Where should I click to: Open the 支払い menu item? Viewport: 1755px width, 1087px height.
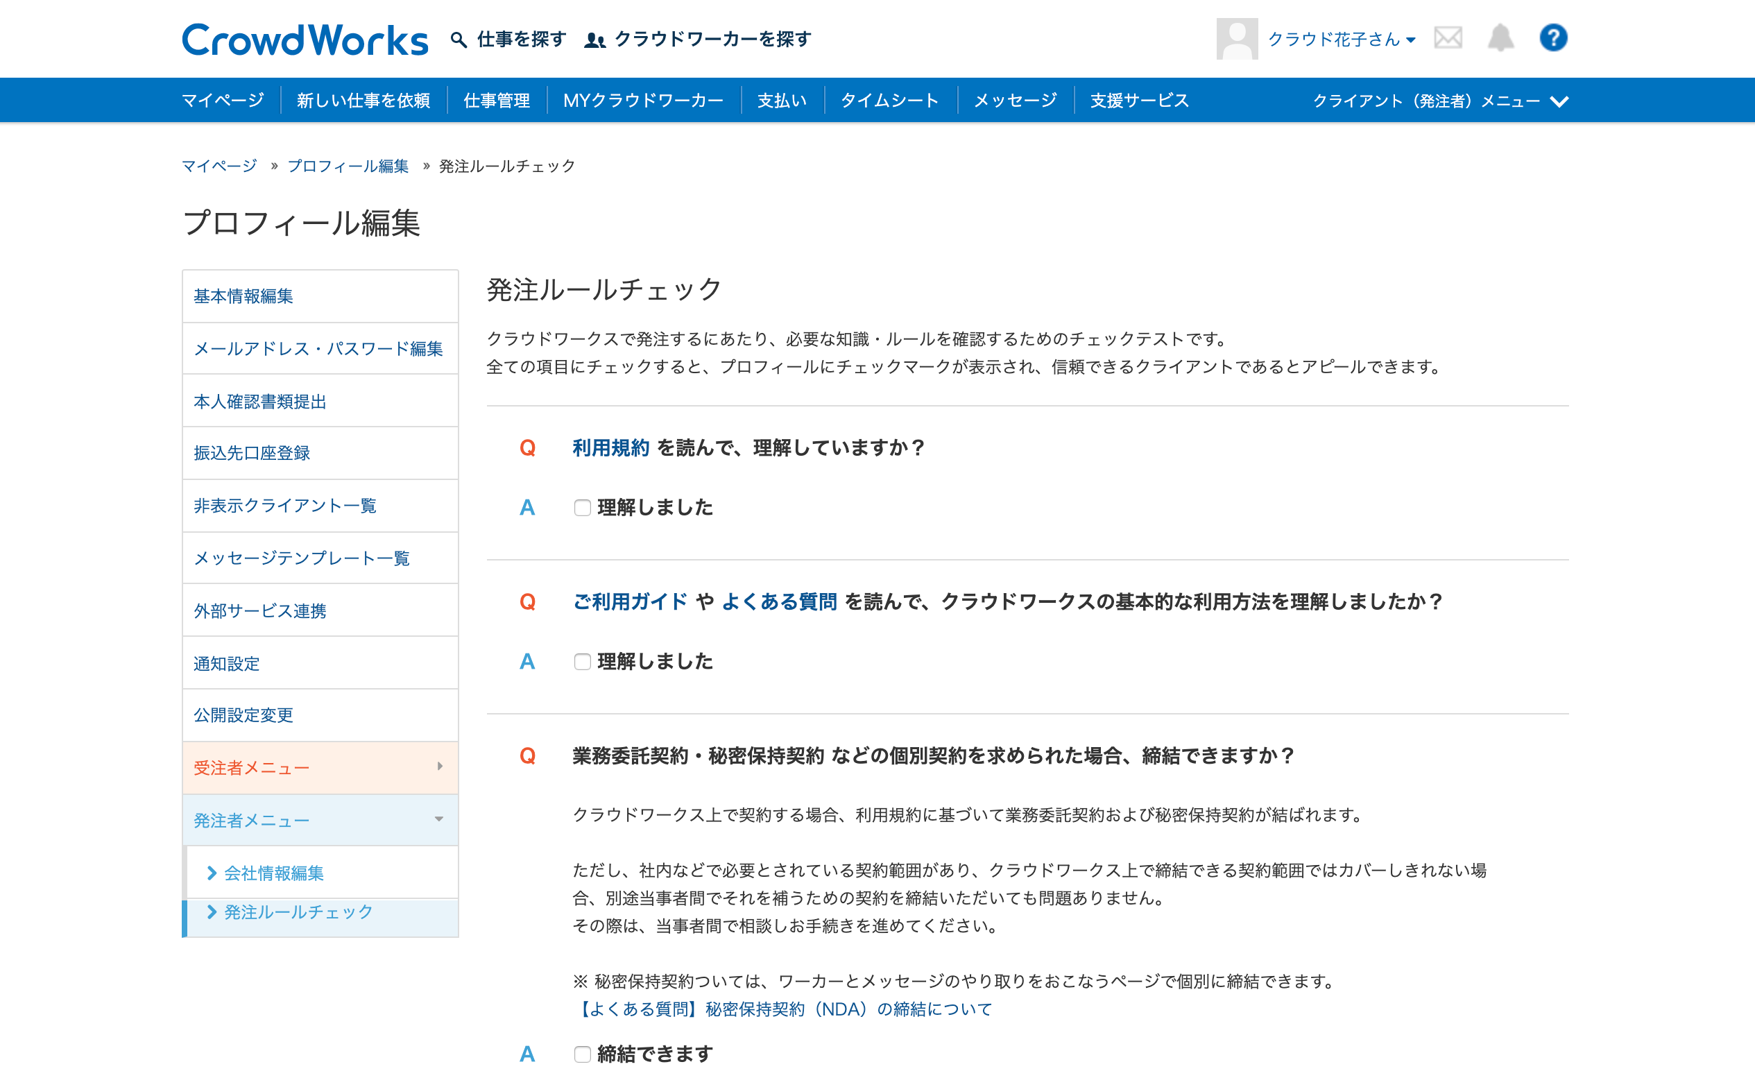[x=780, y=100]
